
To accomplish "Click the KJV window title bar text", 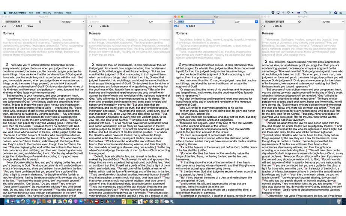I will pyautogui.click(x=130, y=17).
